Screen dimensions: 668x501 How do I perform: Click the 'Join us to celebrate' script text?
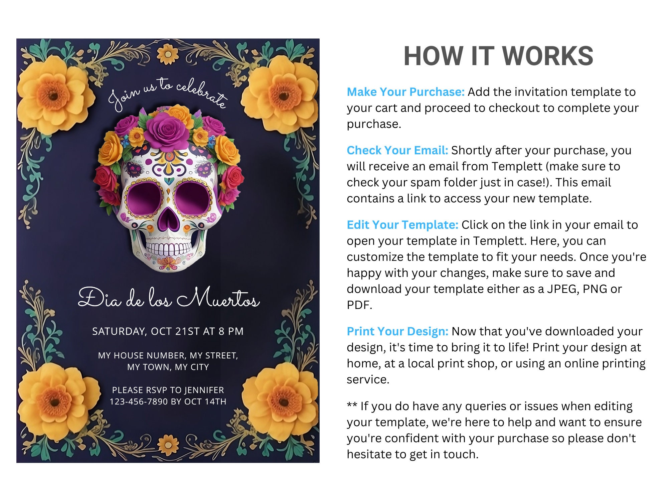click(168, 95)
